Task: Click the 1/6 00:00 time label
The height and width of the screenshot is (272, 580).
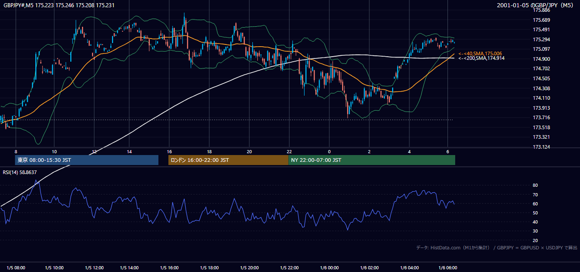Action: coord(329,267)
